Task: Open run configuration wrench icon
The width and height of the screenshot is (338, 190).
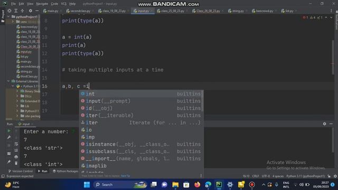Action: (x=9, y=137)
